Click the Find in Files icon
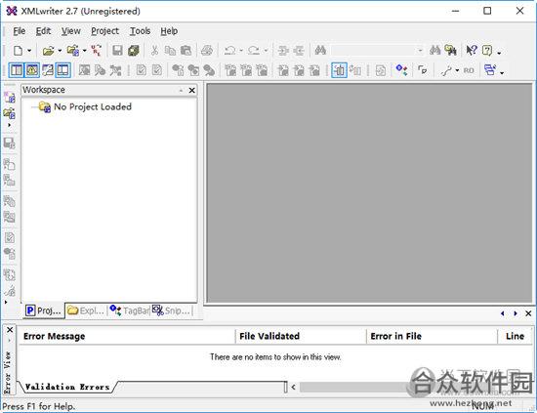Image resolution: width=537 pixels, height=413 pixels. 451,51
